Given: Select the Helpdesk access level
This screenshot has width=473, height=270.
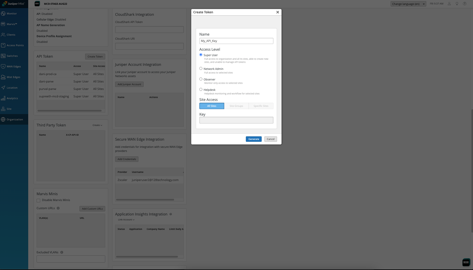Looking at the screenshot, I should point(201,90).
